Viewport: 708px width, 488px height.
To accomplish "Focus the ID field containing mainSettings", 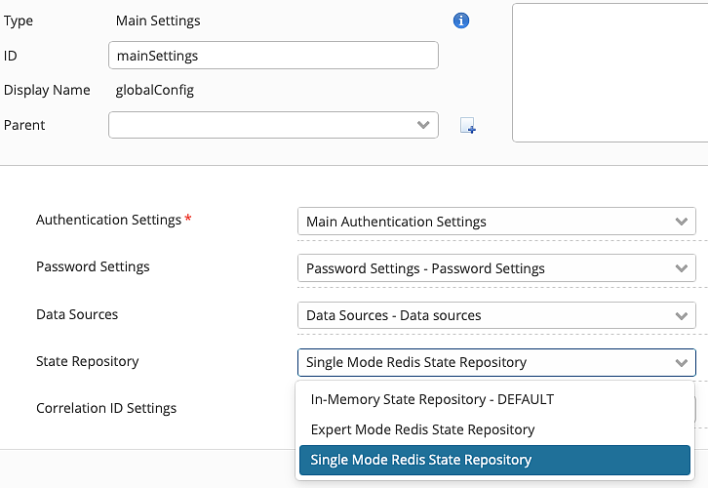I will pos(273,56).
